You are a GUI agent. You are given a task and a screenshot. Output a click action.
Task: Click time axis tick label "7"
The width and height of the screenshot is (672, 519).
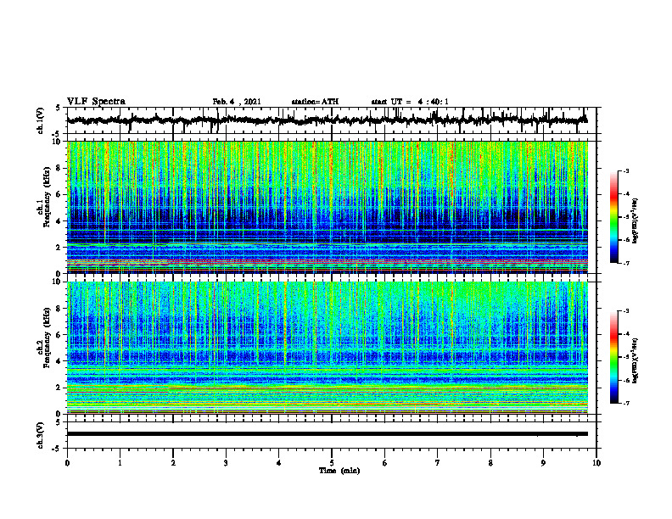(438, 463)
